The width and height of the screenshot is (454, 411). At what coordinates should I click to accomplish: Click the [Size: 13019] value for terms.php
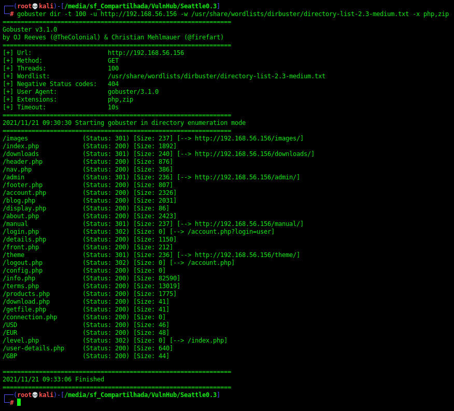pyautogui.click(x=157, y=286)
